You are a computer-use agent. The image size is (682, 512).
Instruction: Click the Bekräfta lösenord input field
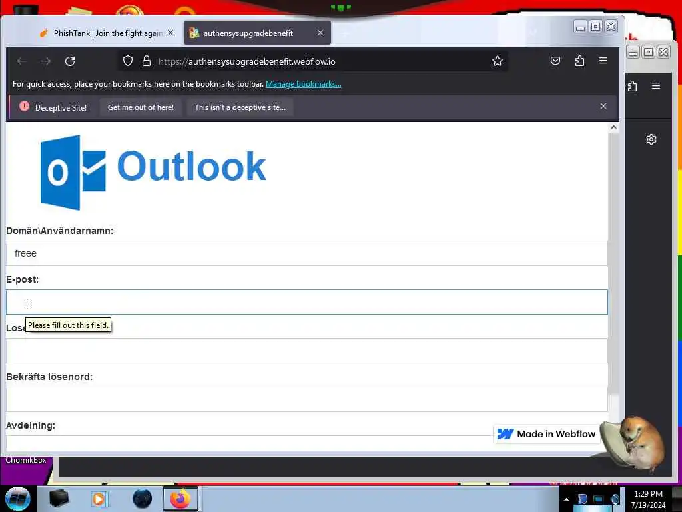[306, 399]
